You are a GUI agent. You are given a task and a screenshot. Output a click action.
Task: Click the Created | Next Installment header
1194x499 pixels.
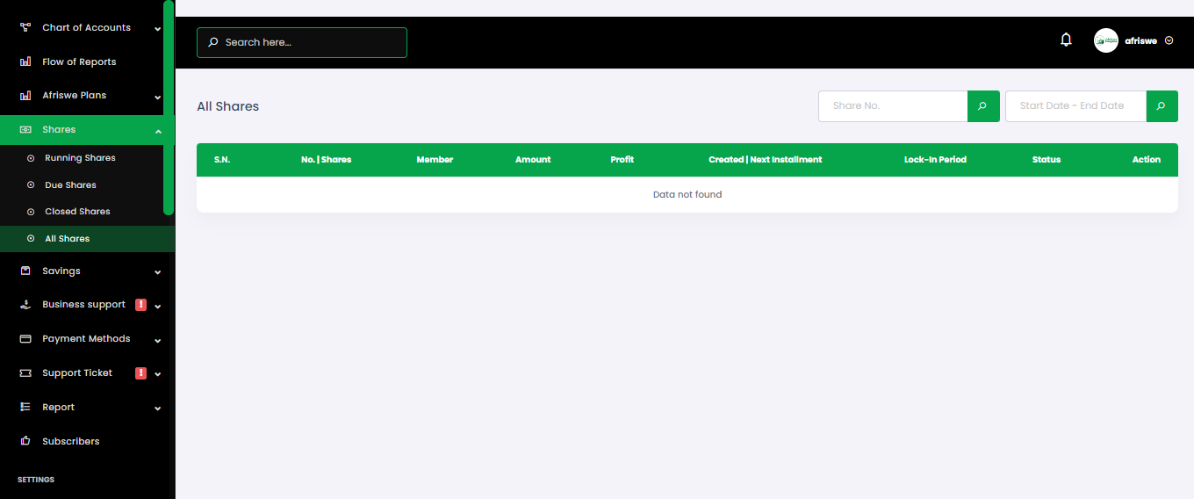[x=766, y=160]
